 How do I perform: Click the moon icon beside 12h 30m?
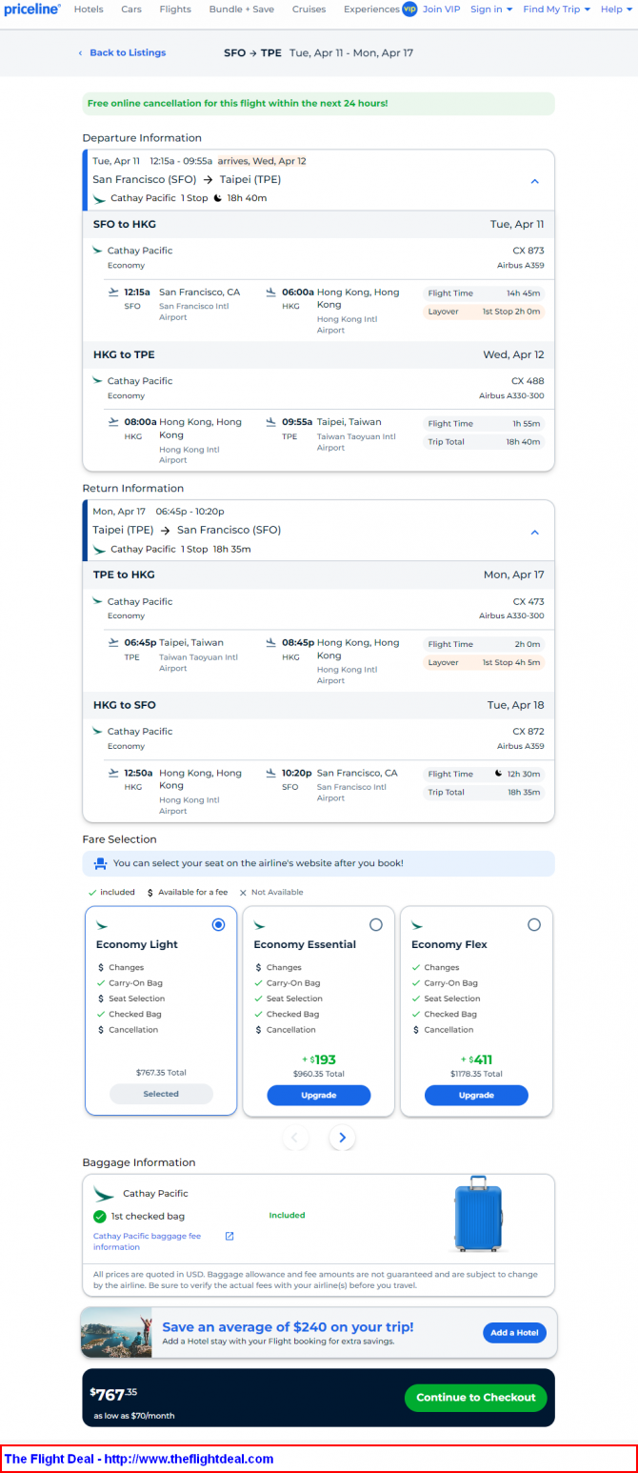tap(498, 774)
